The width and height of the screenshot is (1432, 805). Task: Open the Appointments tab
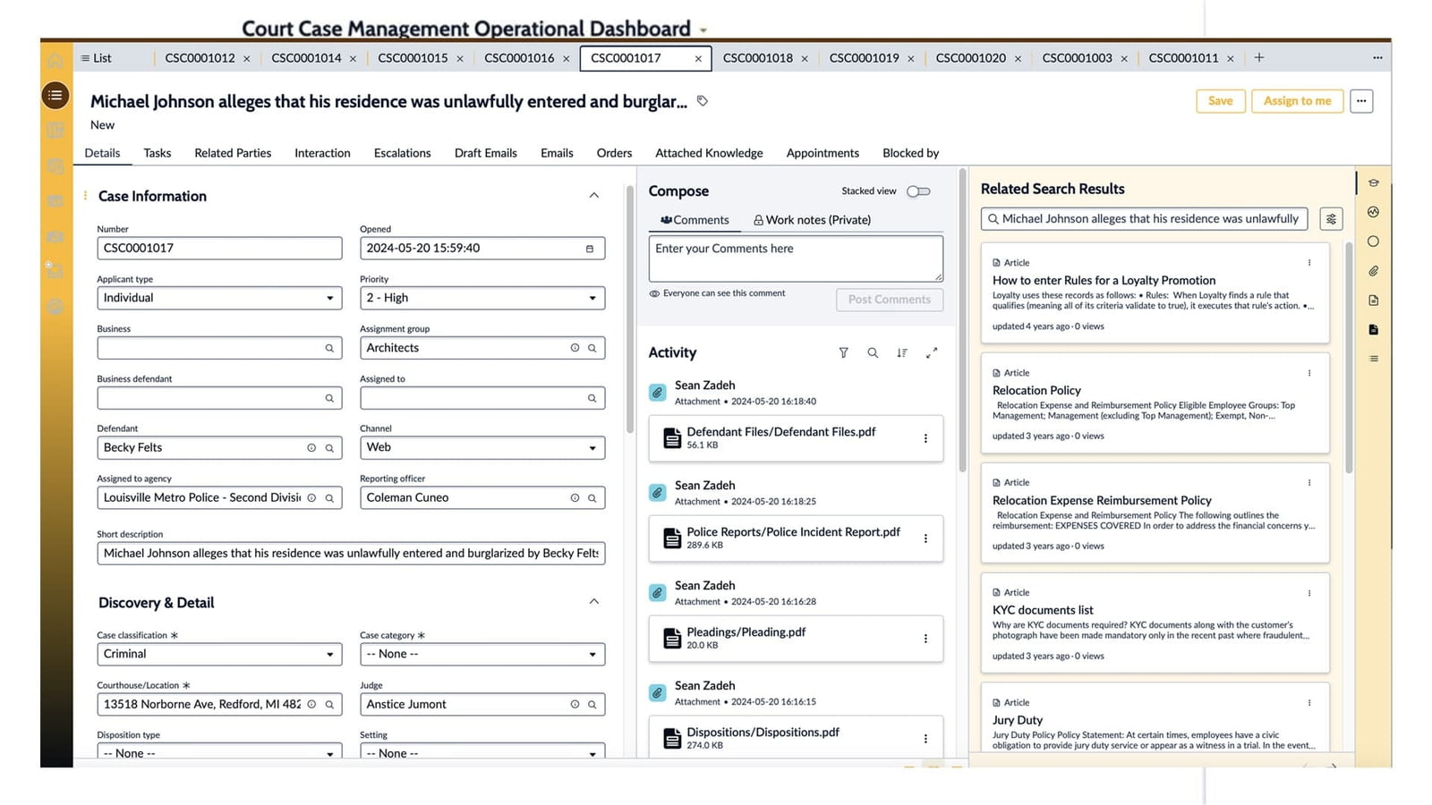click(x=823, y=153)
